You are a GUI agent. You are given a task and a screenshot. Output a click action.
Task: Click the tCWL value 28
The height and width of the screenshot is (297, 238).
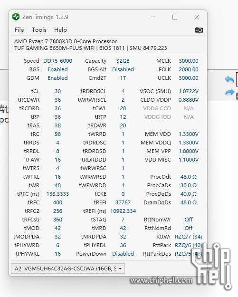[123, 108]
